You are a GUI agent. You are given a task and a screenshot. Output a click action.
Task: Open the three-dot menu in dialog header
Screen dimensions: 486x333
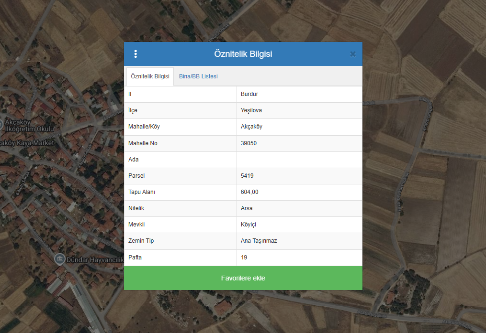pyautogui.click(x=136, y=54)
